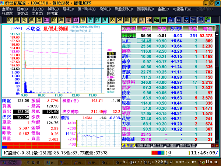Open the 設定(S) menu
221x166 pixels.
coord(22,14)
